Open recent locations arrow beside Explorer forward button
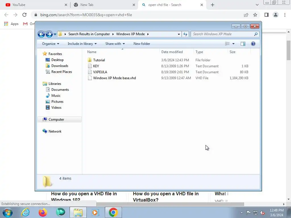This screenshot has height=218, width=291. coord(55,34)
